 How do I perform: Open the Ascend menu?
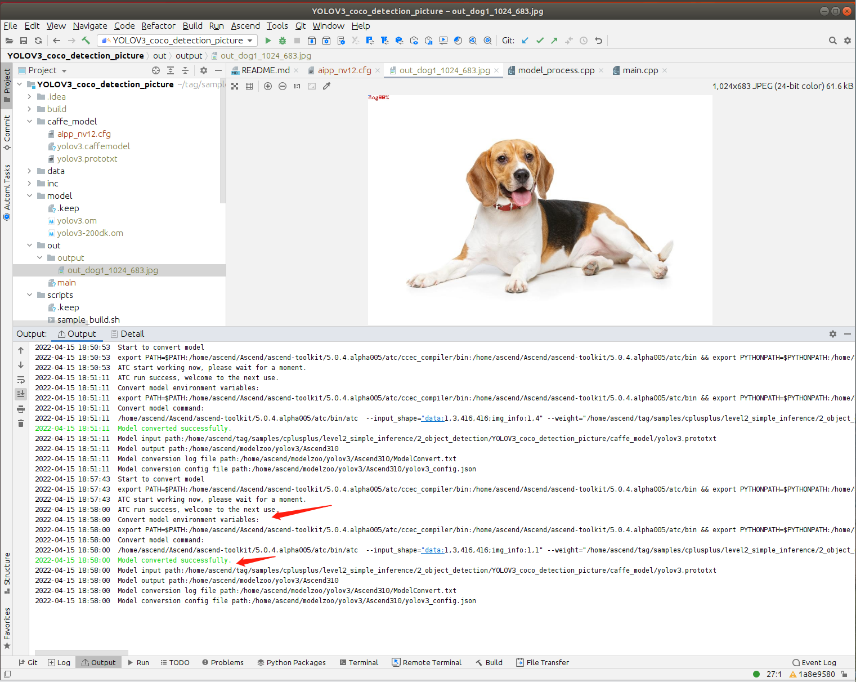[x=245, y=26]
